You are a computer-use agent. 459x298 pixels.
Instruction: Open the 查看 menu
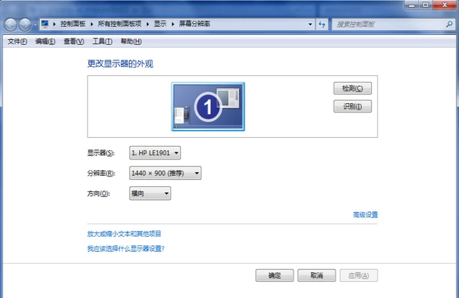point(73,41)
